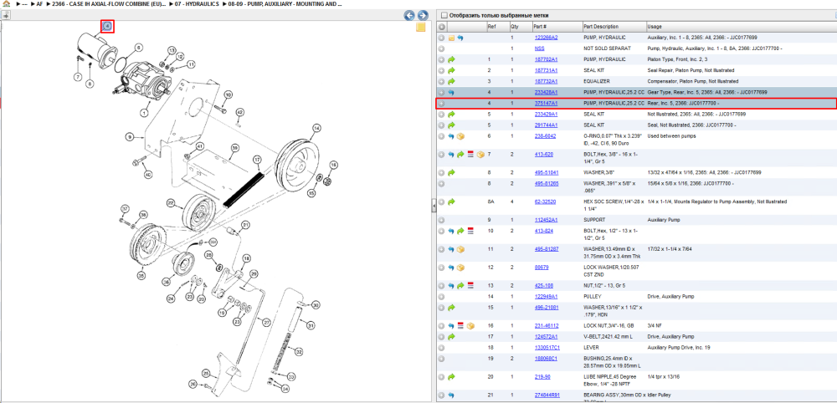Go to the next diagram with forward arrow

[x=423, y=15]
